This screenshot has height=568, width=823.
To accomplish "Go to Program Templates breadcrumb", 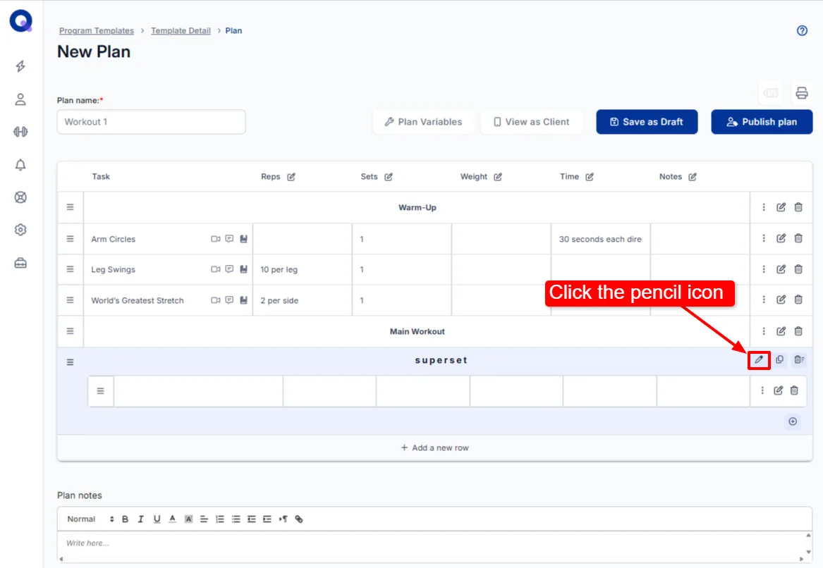I will pos(96,30).
